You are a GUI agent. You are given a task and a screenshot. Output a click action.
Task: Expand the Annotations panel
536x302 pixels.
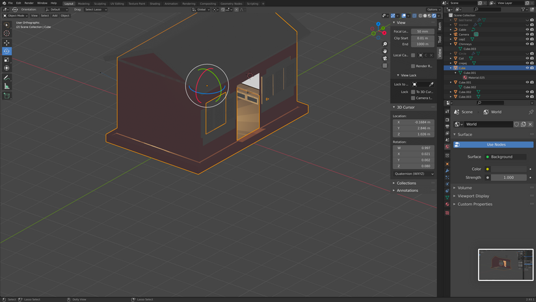coord(407,191)
